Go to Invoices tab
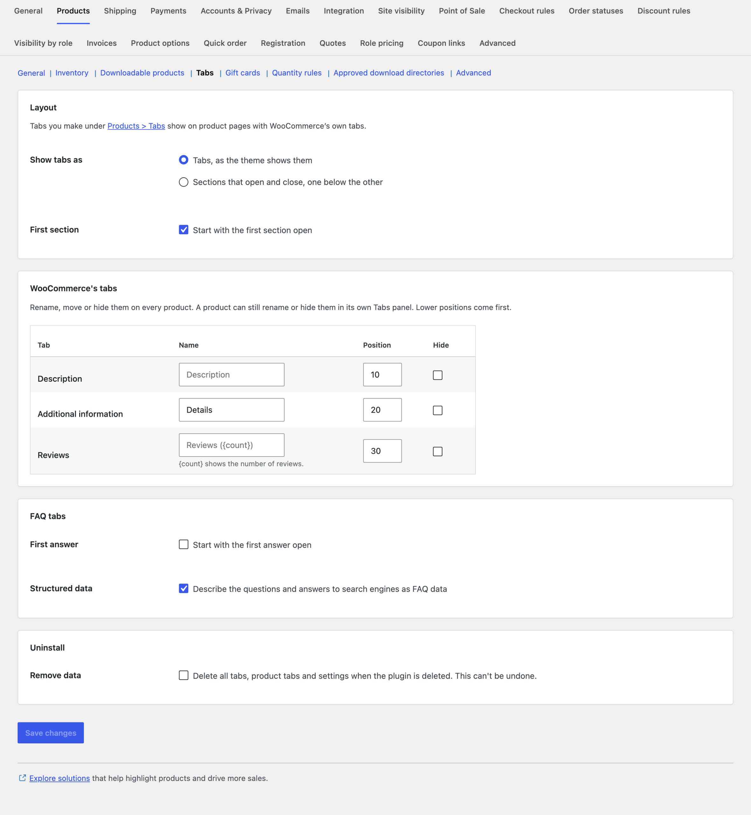Viewport: 751px width, 815px height. (101, 43)
